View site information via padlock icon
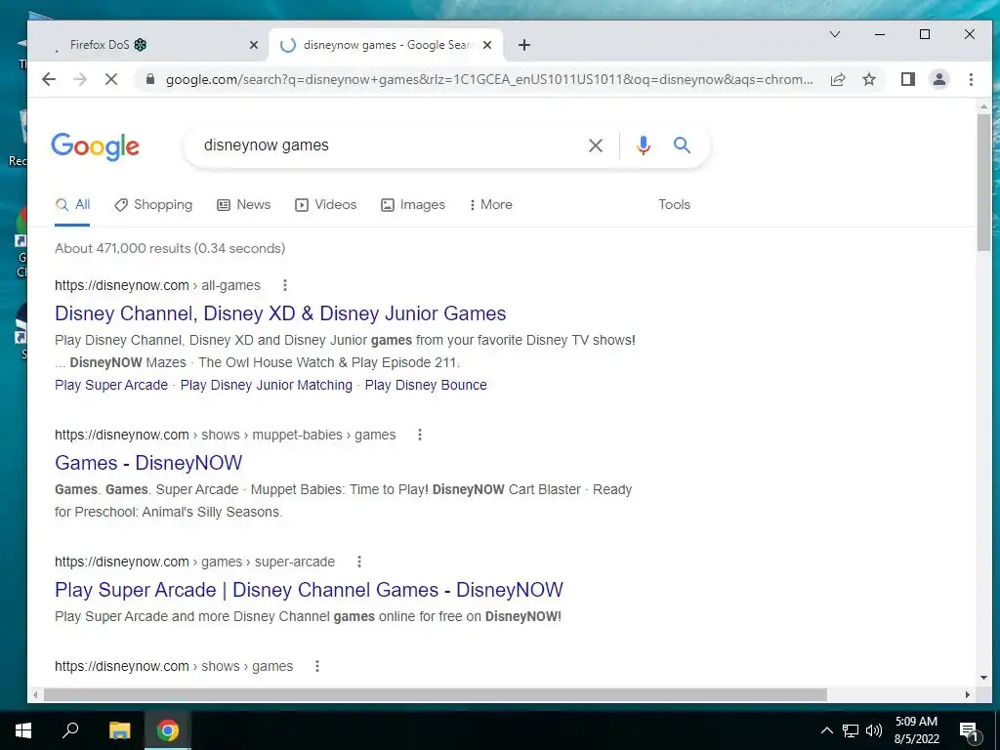Image resolution: width=1000 pixels, height=750 pixels. pyautogui.click(x=150, y=79)
